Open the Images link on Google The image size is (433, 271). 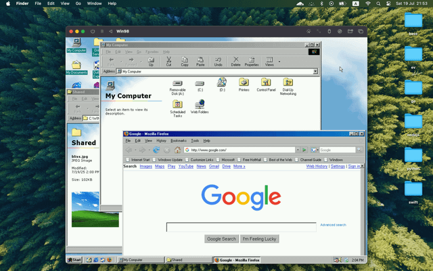146,166
